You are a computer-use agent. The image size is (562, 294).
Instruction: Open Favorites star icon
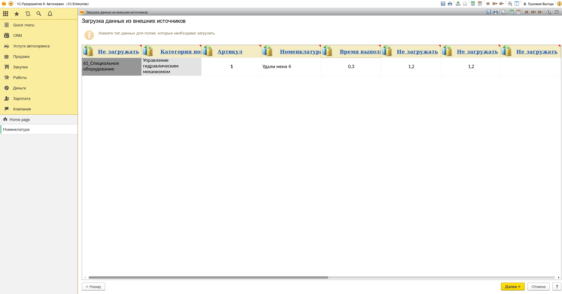(17, 14)
